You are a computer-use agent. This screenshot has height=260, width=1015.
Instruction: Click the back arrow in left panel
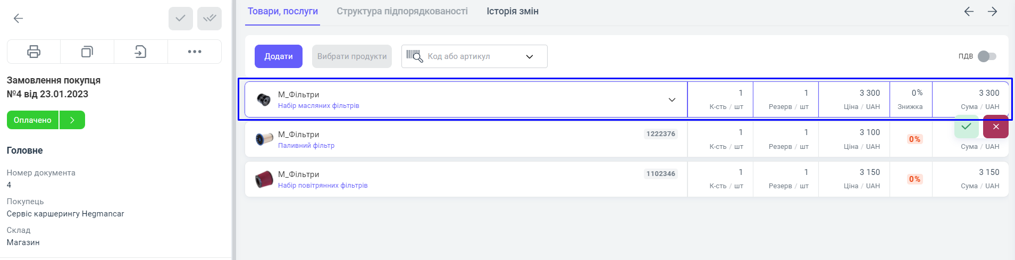[18, 19]
